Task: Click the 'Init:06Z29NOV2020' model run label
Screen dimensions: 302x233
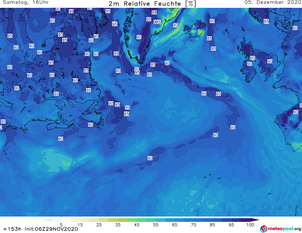Action: pos(51,229)
